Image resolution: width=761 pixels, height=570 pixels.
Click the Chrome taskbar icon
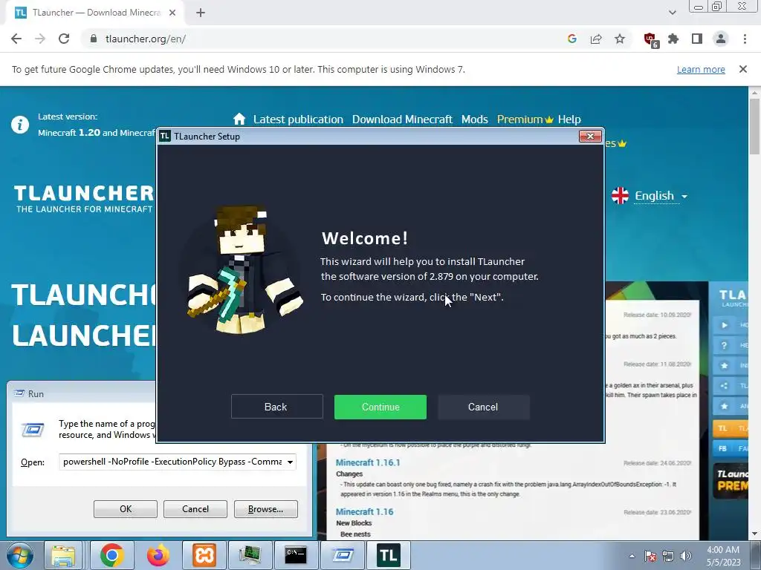click(111, 555)
